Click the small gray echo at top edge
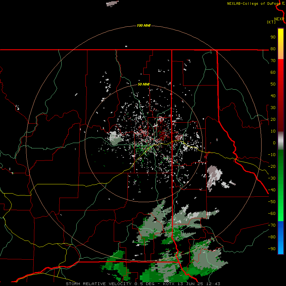Viewport: 286px width, 286px height. pos(112,3)
